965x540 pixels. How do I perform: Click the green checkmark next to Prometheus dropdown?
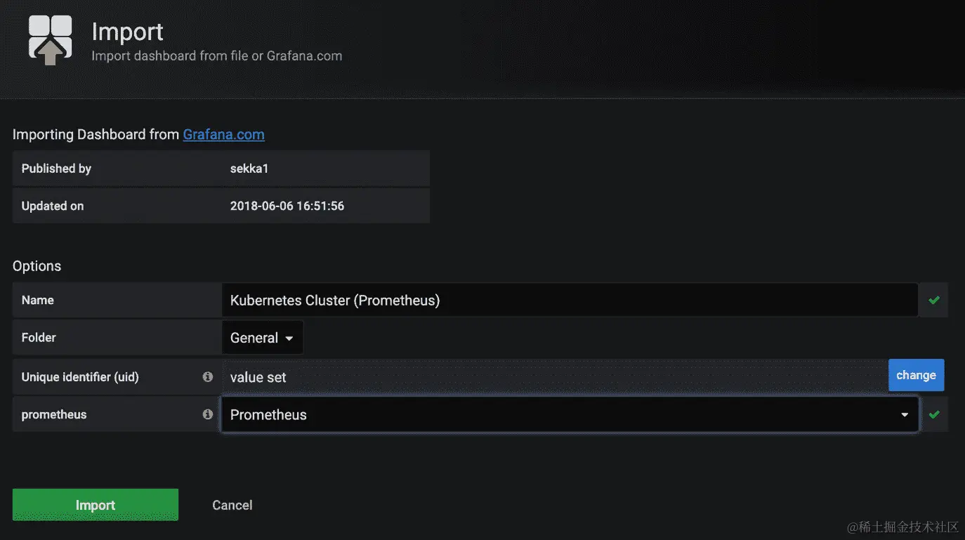pos(933,414)
